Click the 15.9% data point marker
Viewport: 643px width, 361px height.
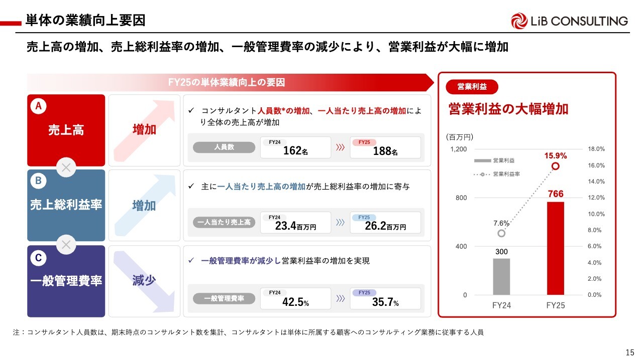556,166
